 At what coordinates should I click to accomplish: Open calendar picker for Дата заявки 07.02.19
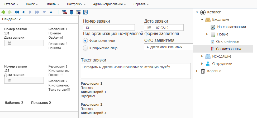149,28
